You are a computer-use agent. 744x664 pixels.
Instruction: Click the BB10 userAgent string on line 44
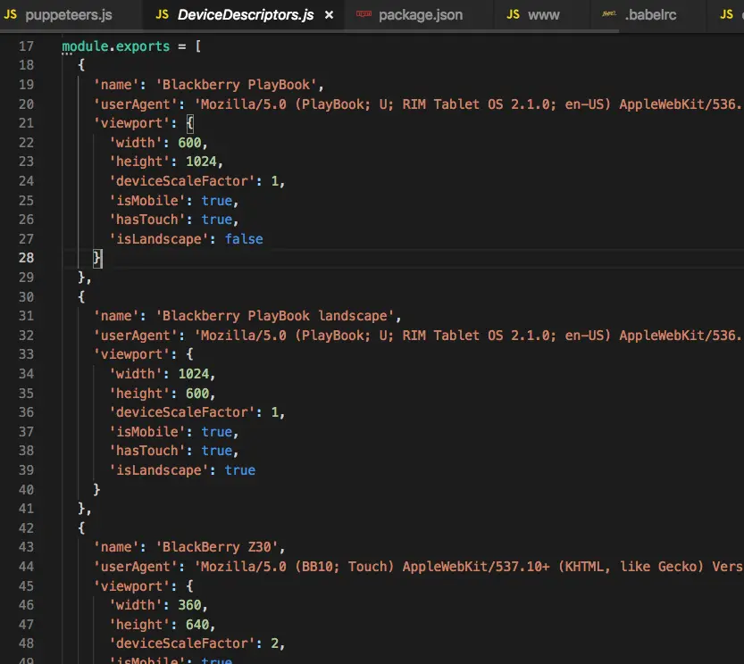click(x=469, y=567)
